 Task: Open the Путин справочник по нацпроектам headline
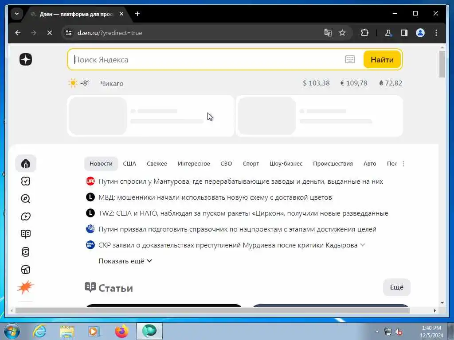(238, 229)
